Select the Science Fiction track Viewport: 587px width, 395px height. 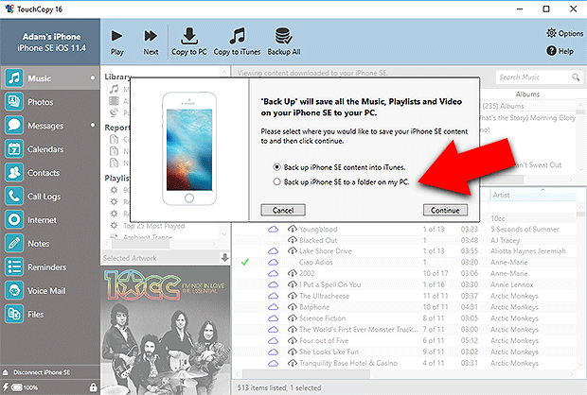pos(322,318)
